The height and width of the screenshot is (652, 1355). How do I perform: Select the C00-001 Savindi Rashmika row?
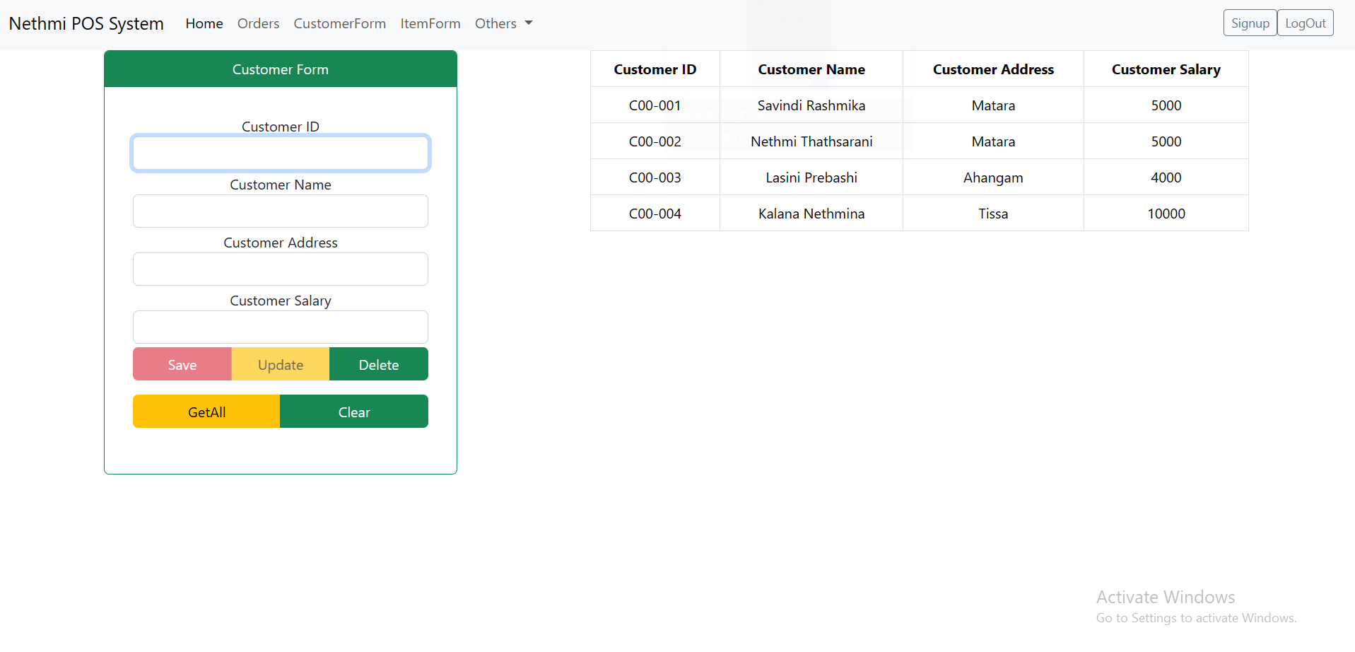click(x=811, y=105)
